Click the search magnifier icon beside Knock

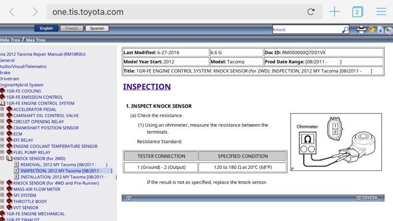pyautogui.click(x=345, y=29)
